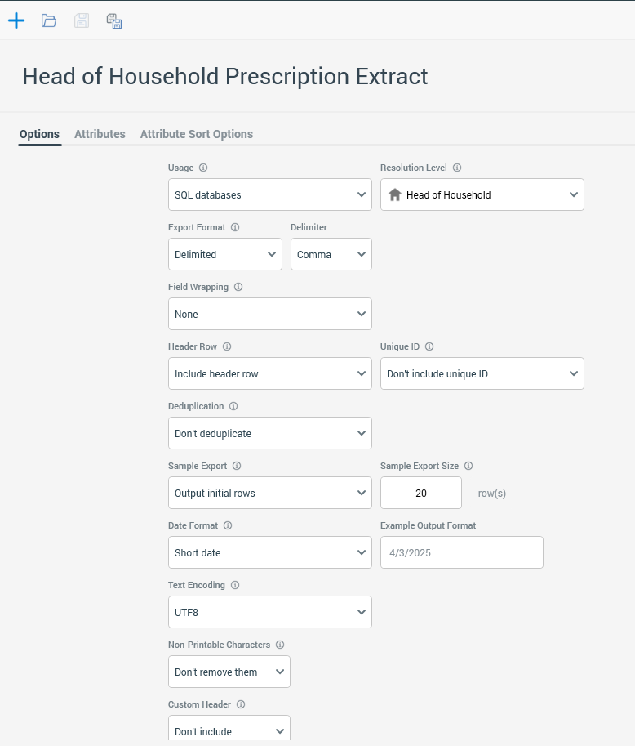Click the blue plus New icon
The image size is (635, 746).
[16, 20]
